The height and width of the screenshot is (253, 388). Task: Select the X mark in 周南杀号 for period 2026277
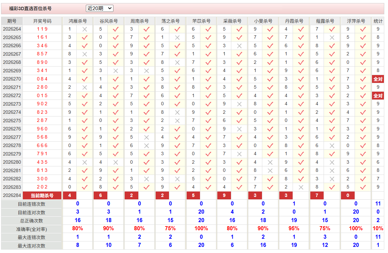pyautogui.click(x=146, y=137)
